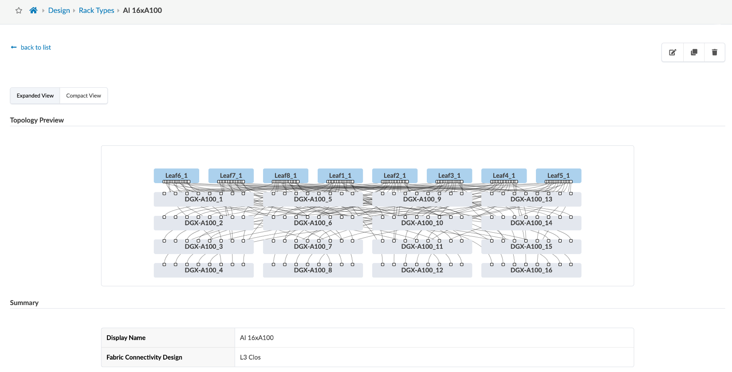Click the AI 16xA100 breadcrumb title
Image resolution: width=732 pixels, height=372 pixels.
142,10
